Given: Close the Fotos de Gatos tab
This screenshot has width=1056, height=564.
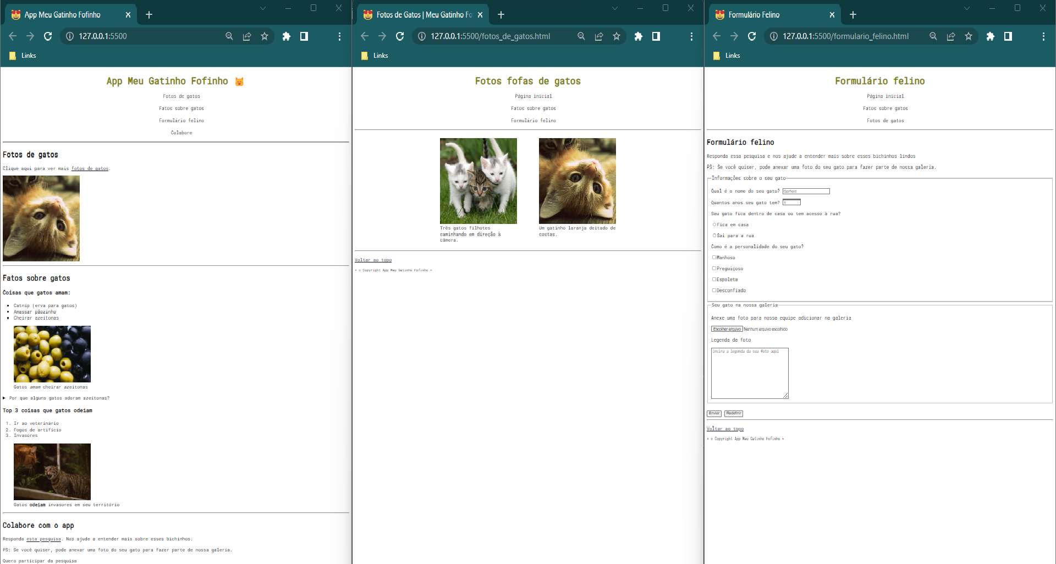Looking at the screenshot, I should [x=480, y=15].
